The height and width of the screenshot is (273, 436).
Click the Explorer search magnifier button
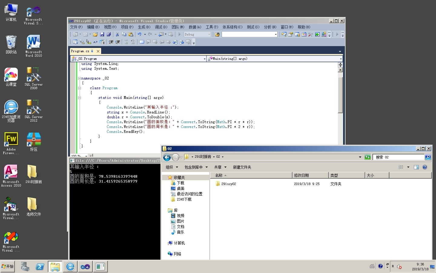[428, 157]
